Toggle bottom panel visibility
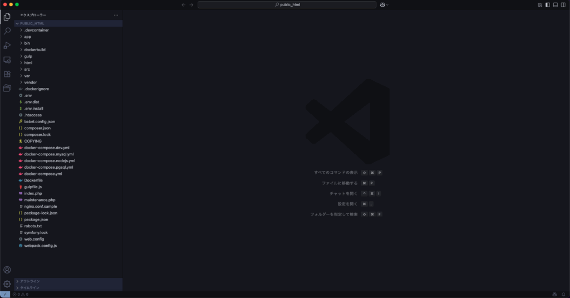Screen dimensions: 570x298 [x=556, y=4]
